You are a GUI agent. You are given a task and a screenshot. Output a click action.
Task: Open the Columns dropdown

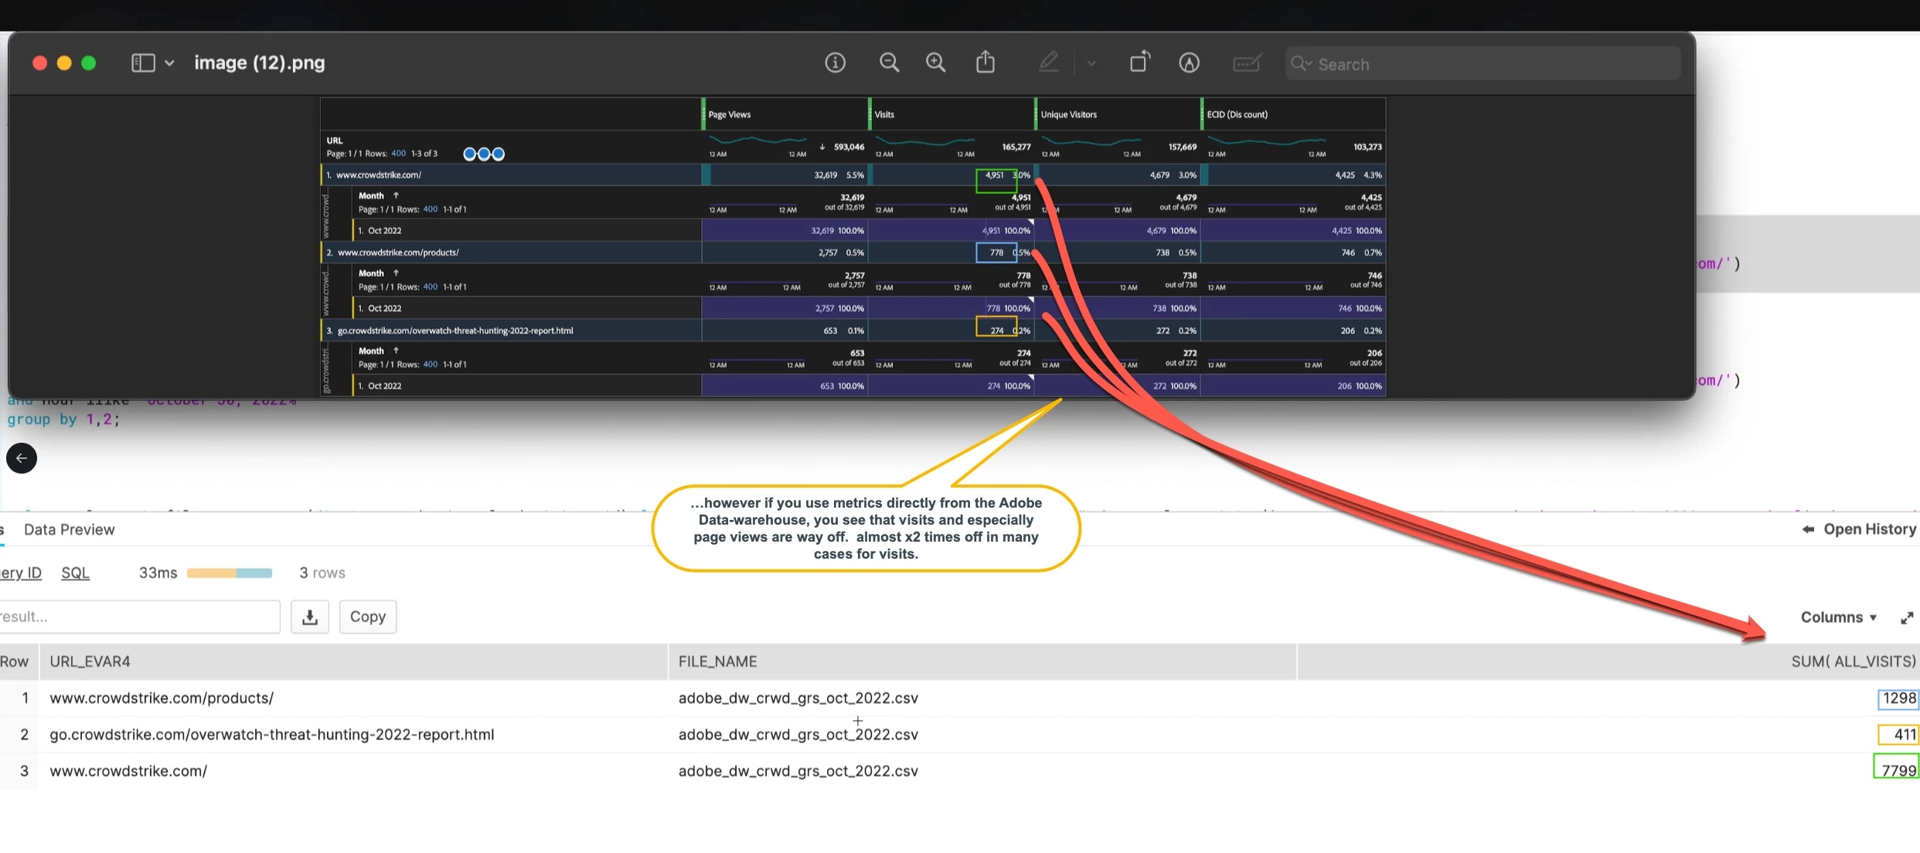click(1838, 617)
